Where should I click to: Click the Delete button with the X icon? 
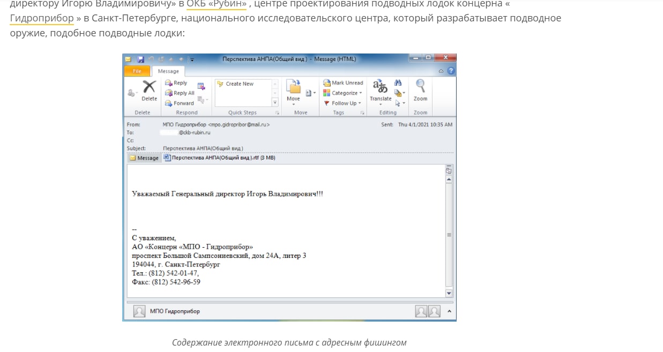tap(149, 90)
